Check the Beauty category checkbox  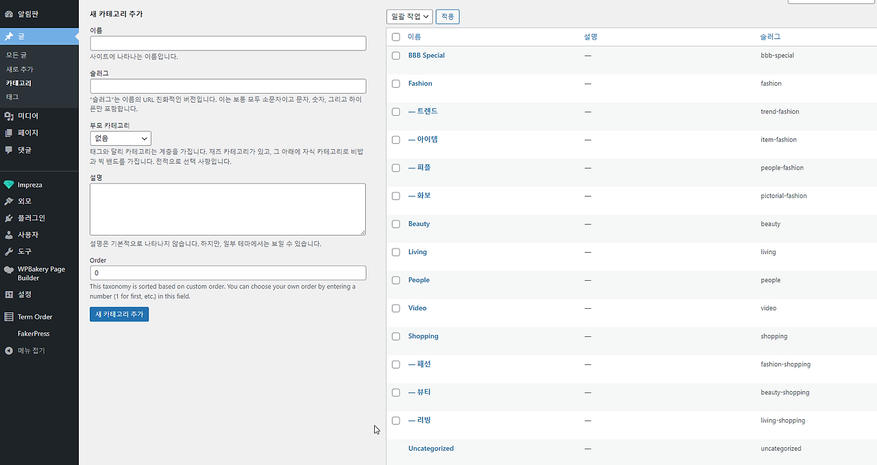coord(396,224)
